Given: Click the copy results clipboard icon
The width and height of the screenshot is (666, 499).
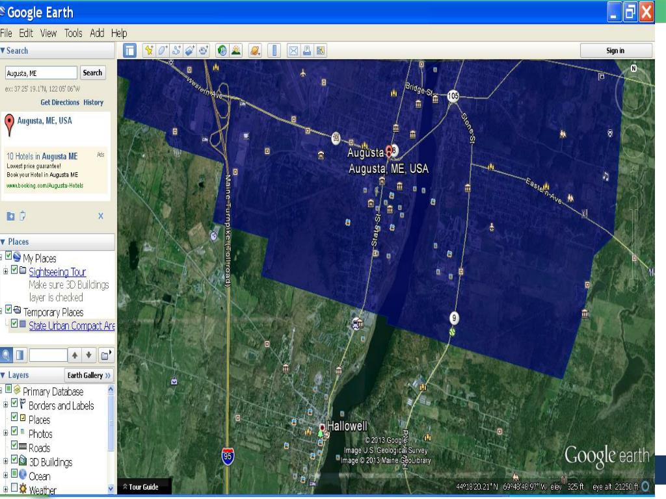Looking at the screenshot, I should (23, 216).
